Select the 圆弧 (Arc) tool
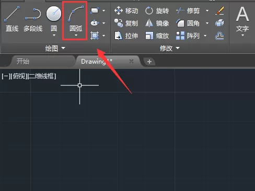 76,18
